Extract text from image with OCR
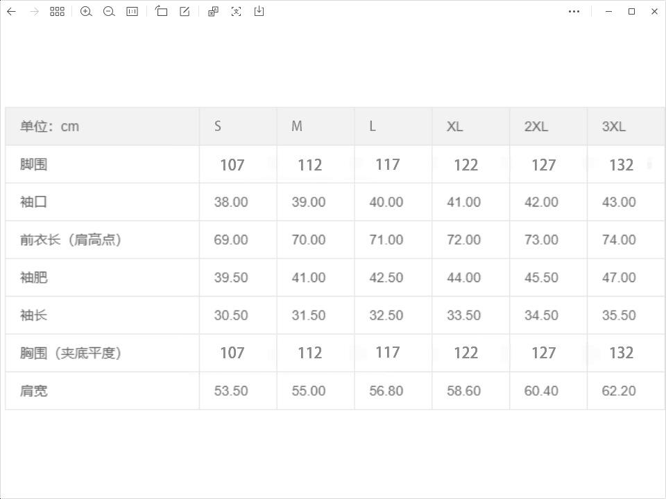 pyautogui.click(x=237, y=12)
